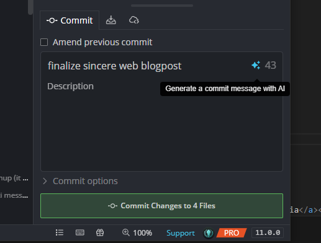The width and height of the screenshot is (321, 243).
Task: Enable the Amend previous commit checkbox
Action: tap(44, 42)
